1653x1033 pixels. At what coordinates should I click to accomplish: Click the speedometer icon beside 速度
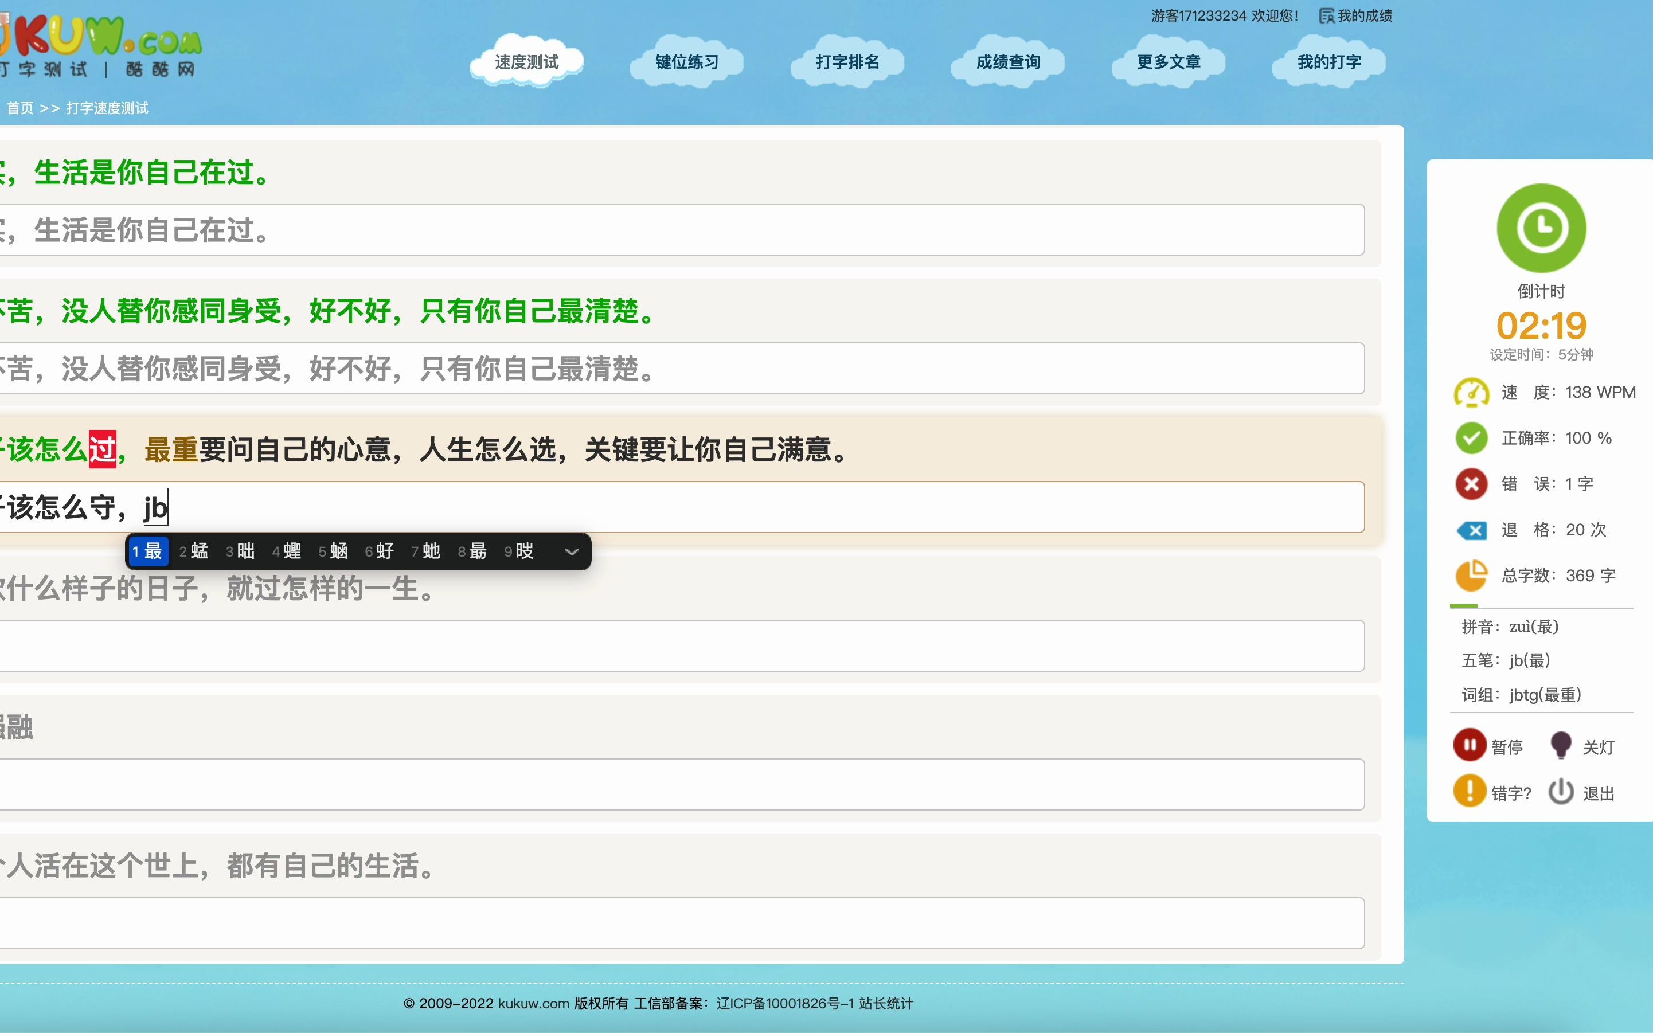1471,392
